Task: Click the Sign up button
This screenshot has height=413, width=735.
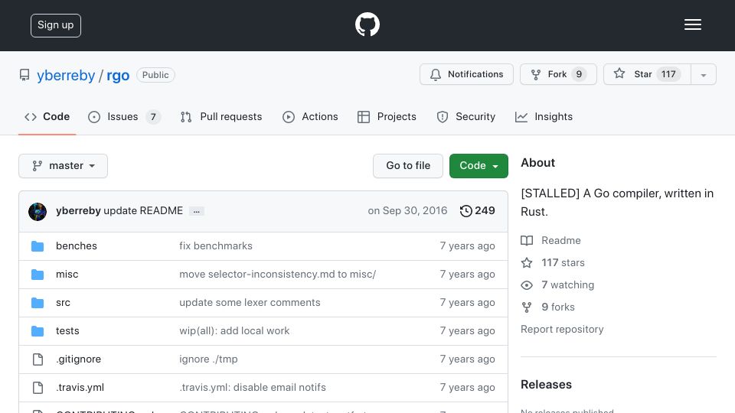Action: [x=56, y=25]
